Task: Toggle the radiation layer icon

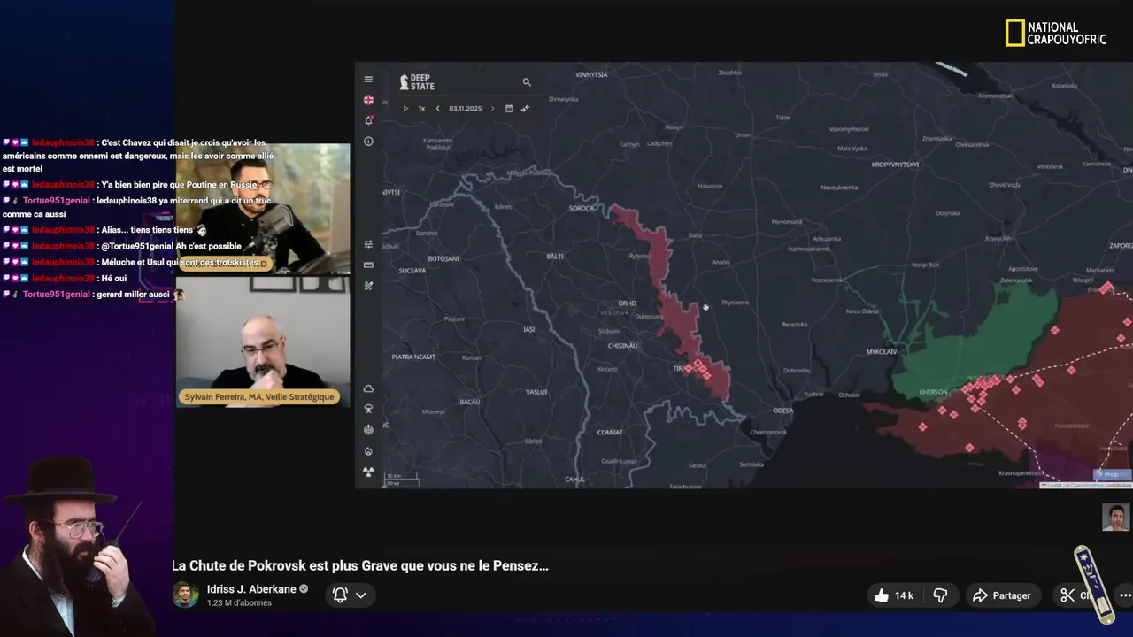Action: (368, 472)
